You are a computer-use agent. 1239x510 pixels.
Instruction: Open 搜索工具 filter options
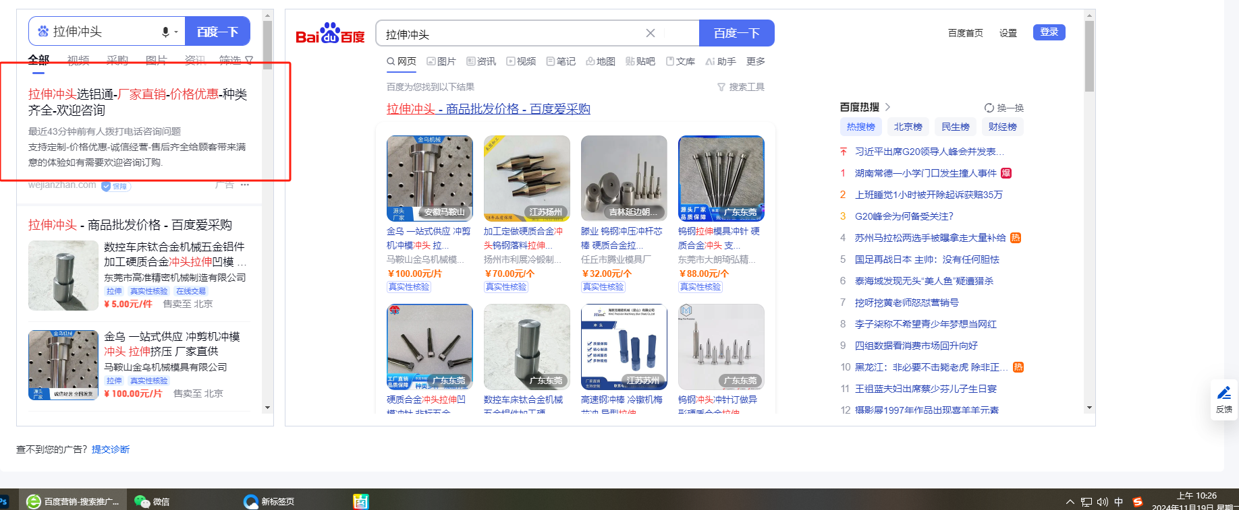pos(740,87)
